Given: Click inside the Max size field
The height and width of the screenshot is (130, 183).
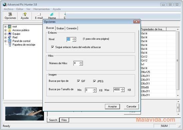Looking at the screenshot, I should pos(117,90).
